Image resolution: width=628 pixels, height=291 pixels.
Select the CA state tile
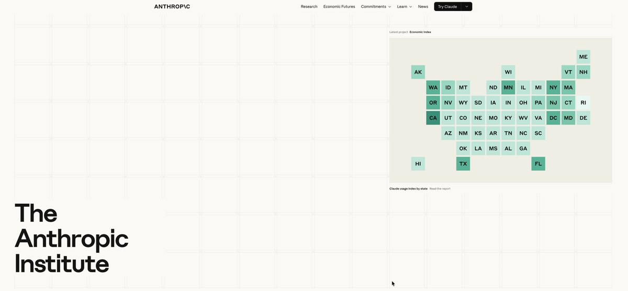tap(433, 118)
